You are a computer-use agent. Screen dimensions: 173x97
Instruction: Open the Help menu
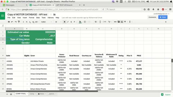pos(57,18)
